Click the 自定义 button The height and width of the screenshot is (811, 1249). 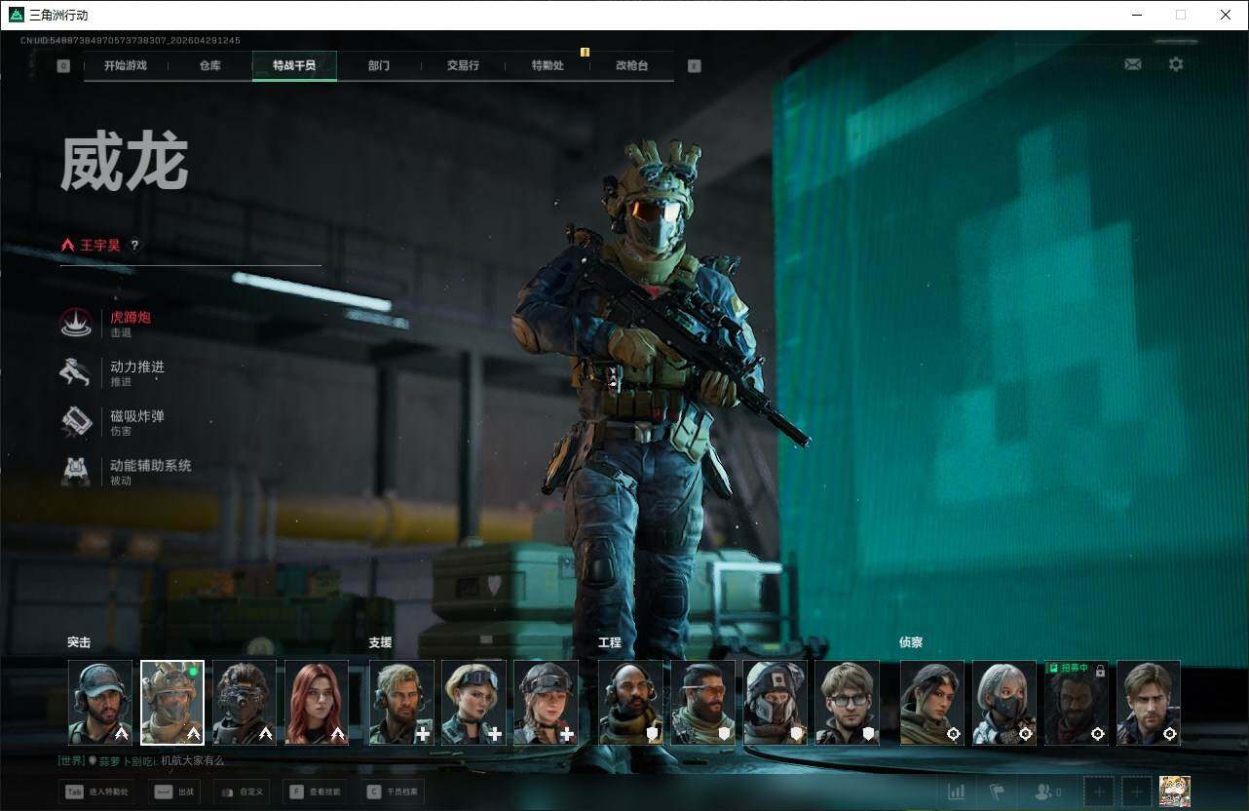[240, 792]
